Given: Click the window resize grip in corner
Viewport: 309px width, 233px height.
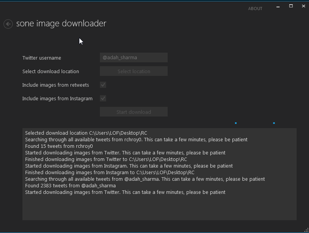Looking at the screenshot, I should [x=306, y=230].
